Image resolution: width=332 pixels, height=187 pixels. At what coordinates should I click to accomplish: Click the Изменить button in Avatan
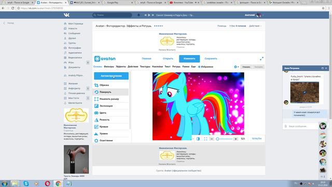coord(189,59)
